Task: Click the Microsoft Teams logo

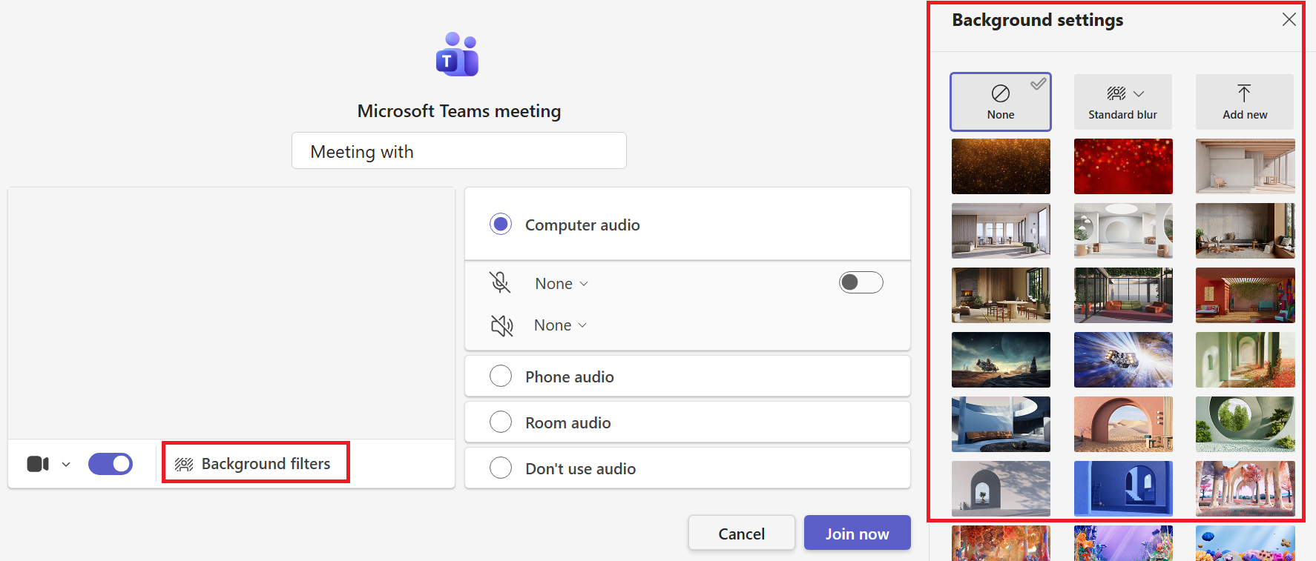Action: pyautogui.click(x=458, y=54)
